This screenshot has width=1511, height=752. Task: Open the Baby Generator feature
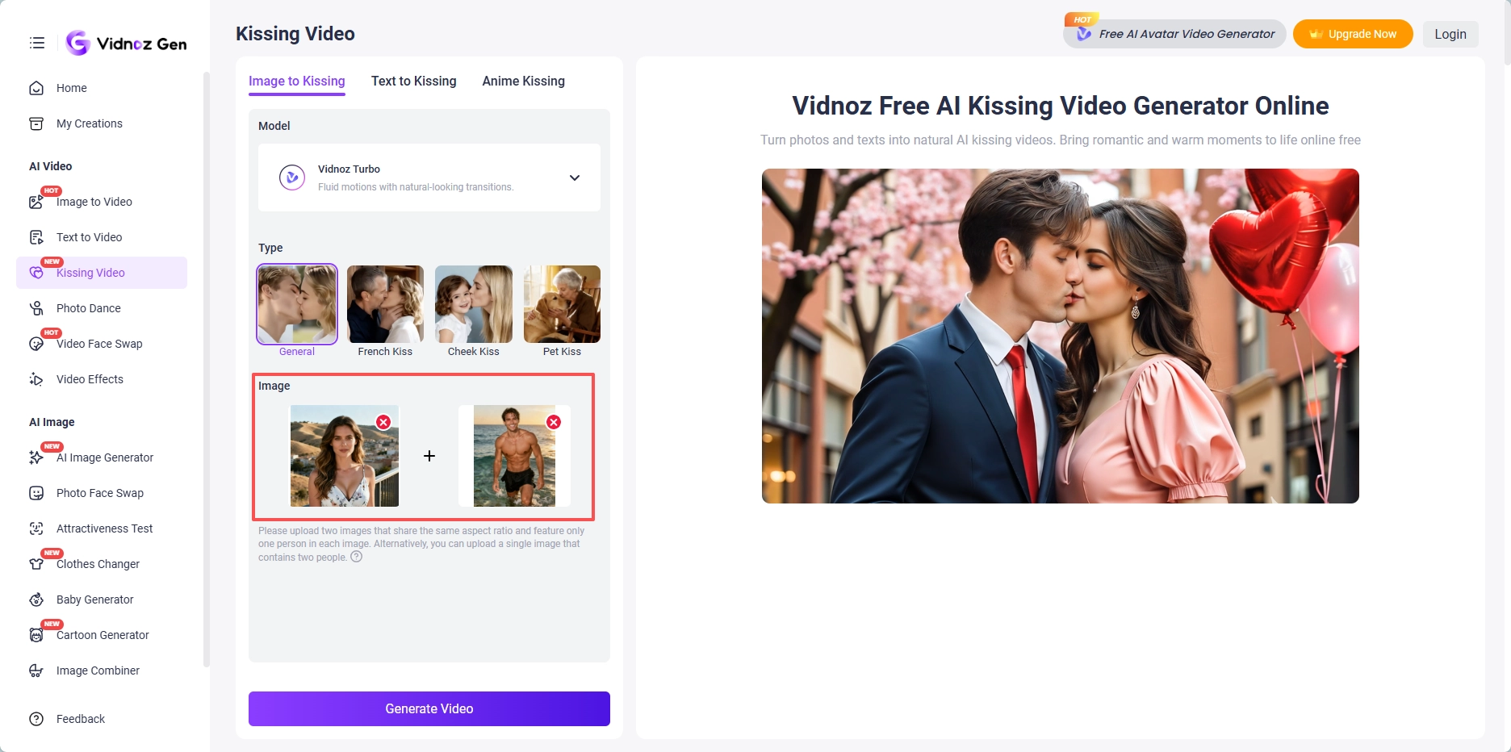click(x=94, y=599)
